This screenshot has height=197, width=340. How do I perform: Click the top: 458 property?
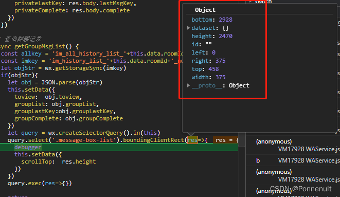(205, 69)
